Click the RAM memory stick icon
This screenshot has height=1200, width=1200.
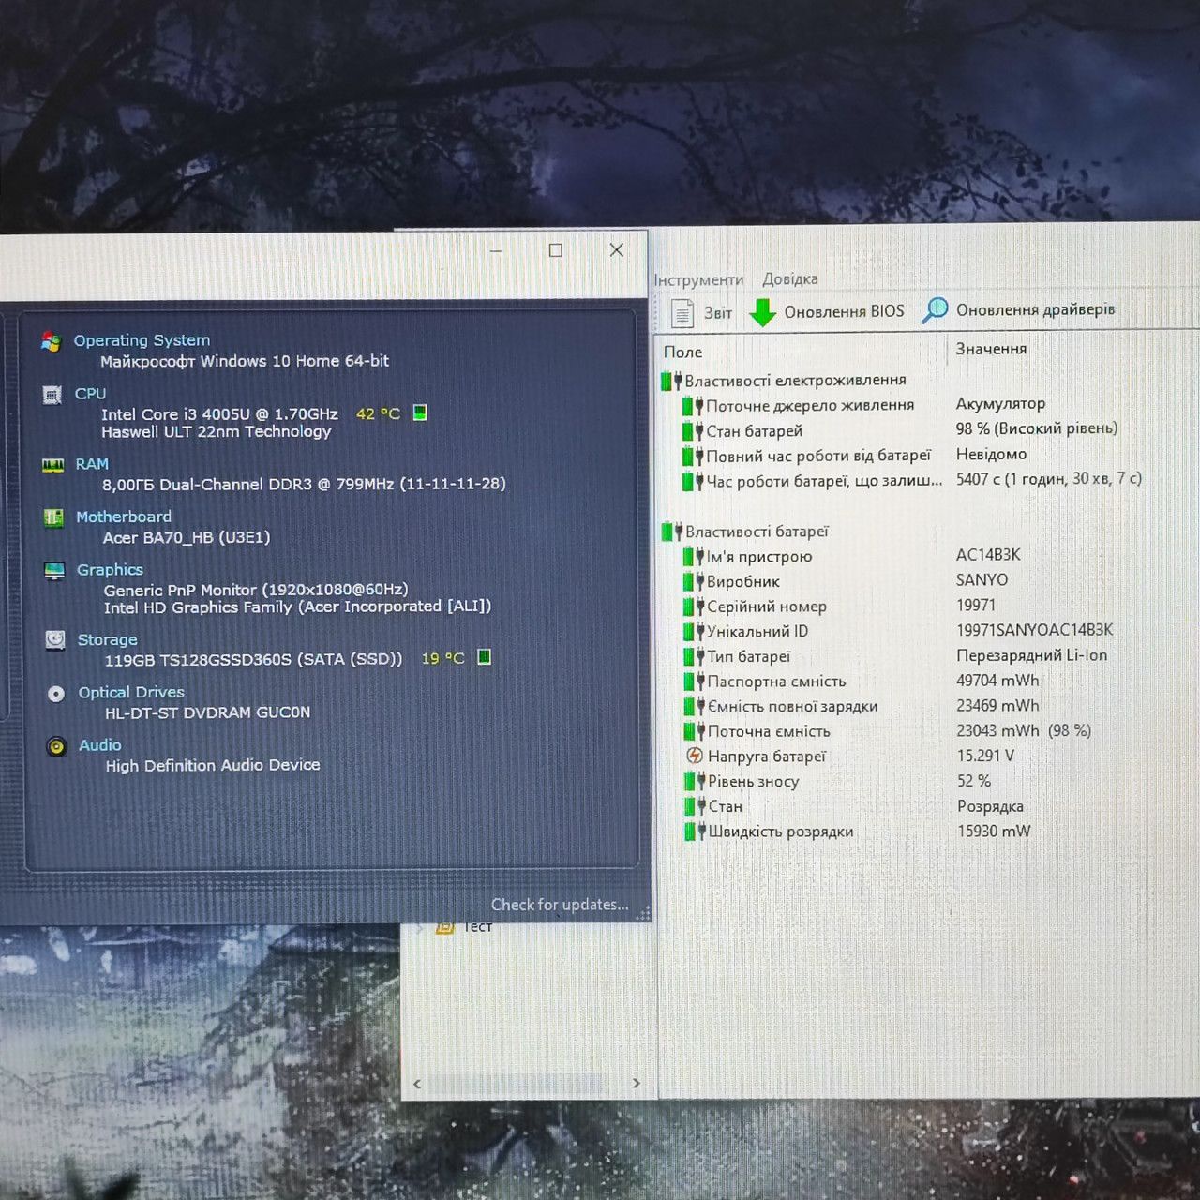pos(53,465)
